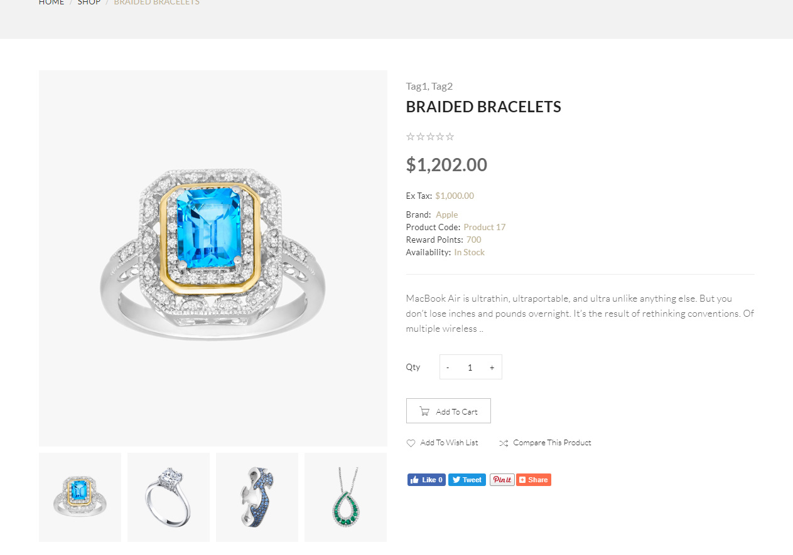Image resolution: width=793 pixels, height=555 pixels.
Task: Click the quantity input field
Action: pyautogui.click(x=470, y=367)
